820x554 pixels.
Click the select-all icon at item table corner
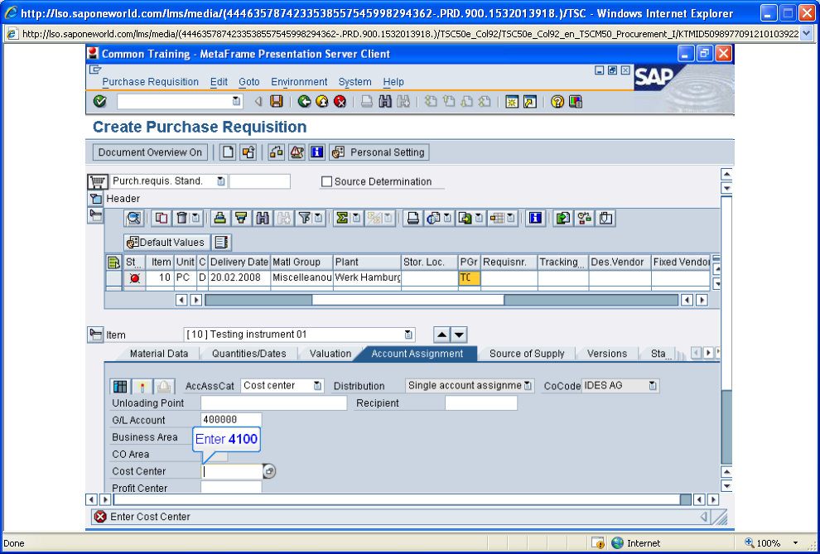point(113,262)
